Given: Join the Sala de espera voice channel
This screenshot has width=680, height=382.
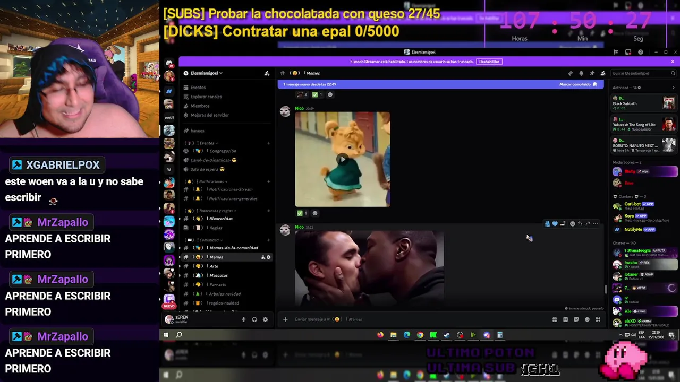Looking at the screenshot, I should coord(207,169).
